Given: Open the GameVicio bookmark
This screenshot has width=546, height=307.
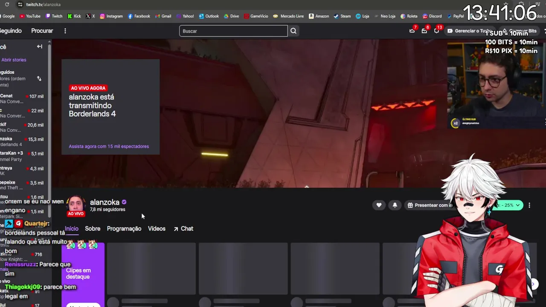Looking at the screenshot, I should [x=256, y=16].
